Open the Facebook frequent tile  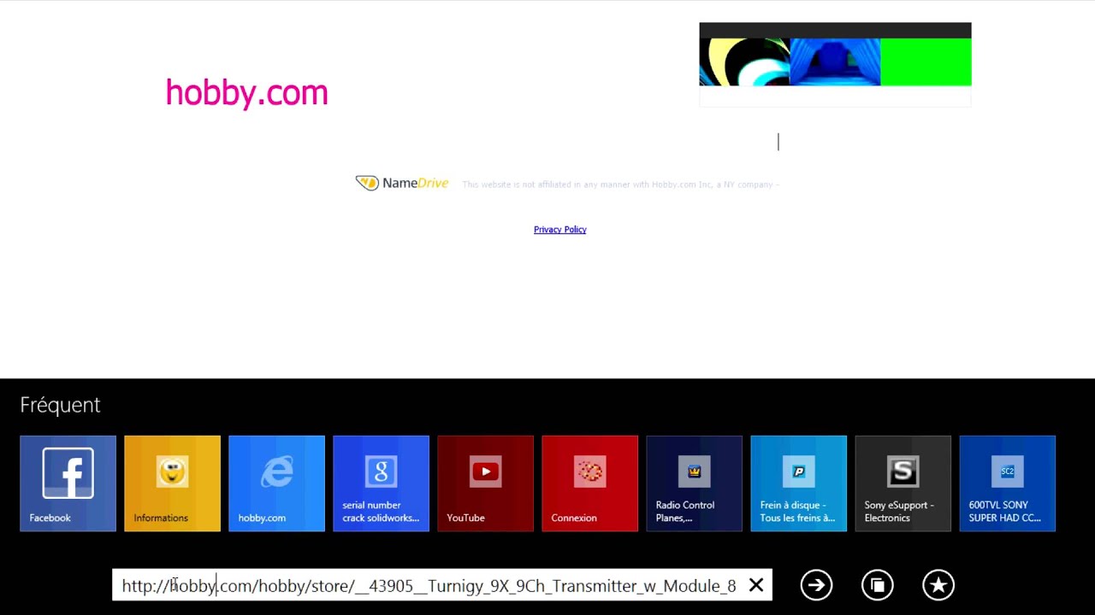68,483
